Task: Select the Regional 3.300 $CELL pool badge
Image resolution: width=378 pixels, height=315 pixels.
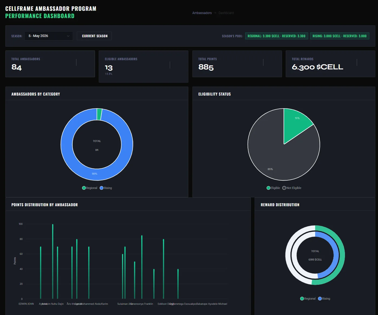Action: point(277,36)
